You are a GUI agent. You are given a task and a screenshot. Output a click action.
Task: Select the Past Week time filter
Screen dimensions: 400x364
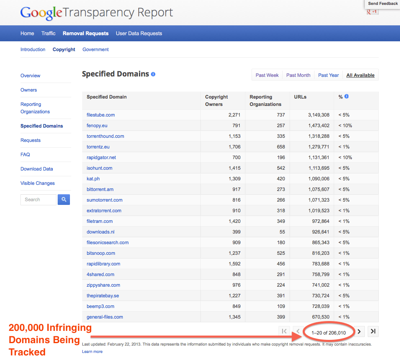(x=267, y=75)
